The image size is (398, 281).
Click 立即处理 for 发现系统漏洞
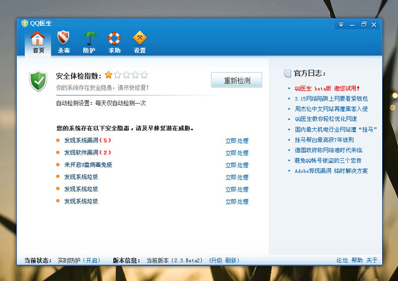(237, 141)
